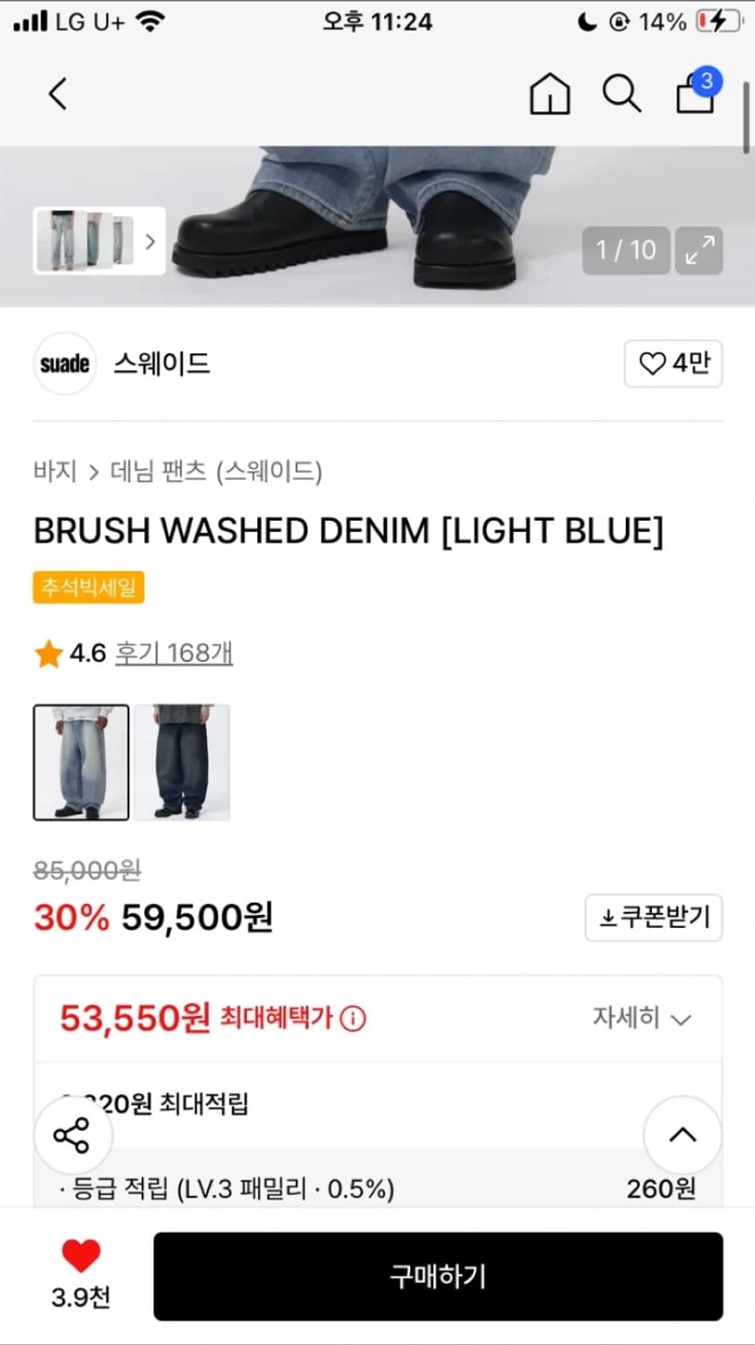Screen dimensions: 755x1345
Task: Expand product image to fullscreen
Action: [699, 250]
